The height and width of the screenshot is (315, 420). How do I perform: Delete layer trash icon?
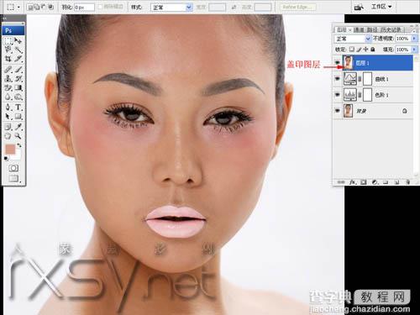pos(408,182)
